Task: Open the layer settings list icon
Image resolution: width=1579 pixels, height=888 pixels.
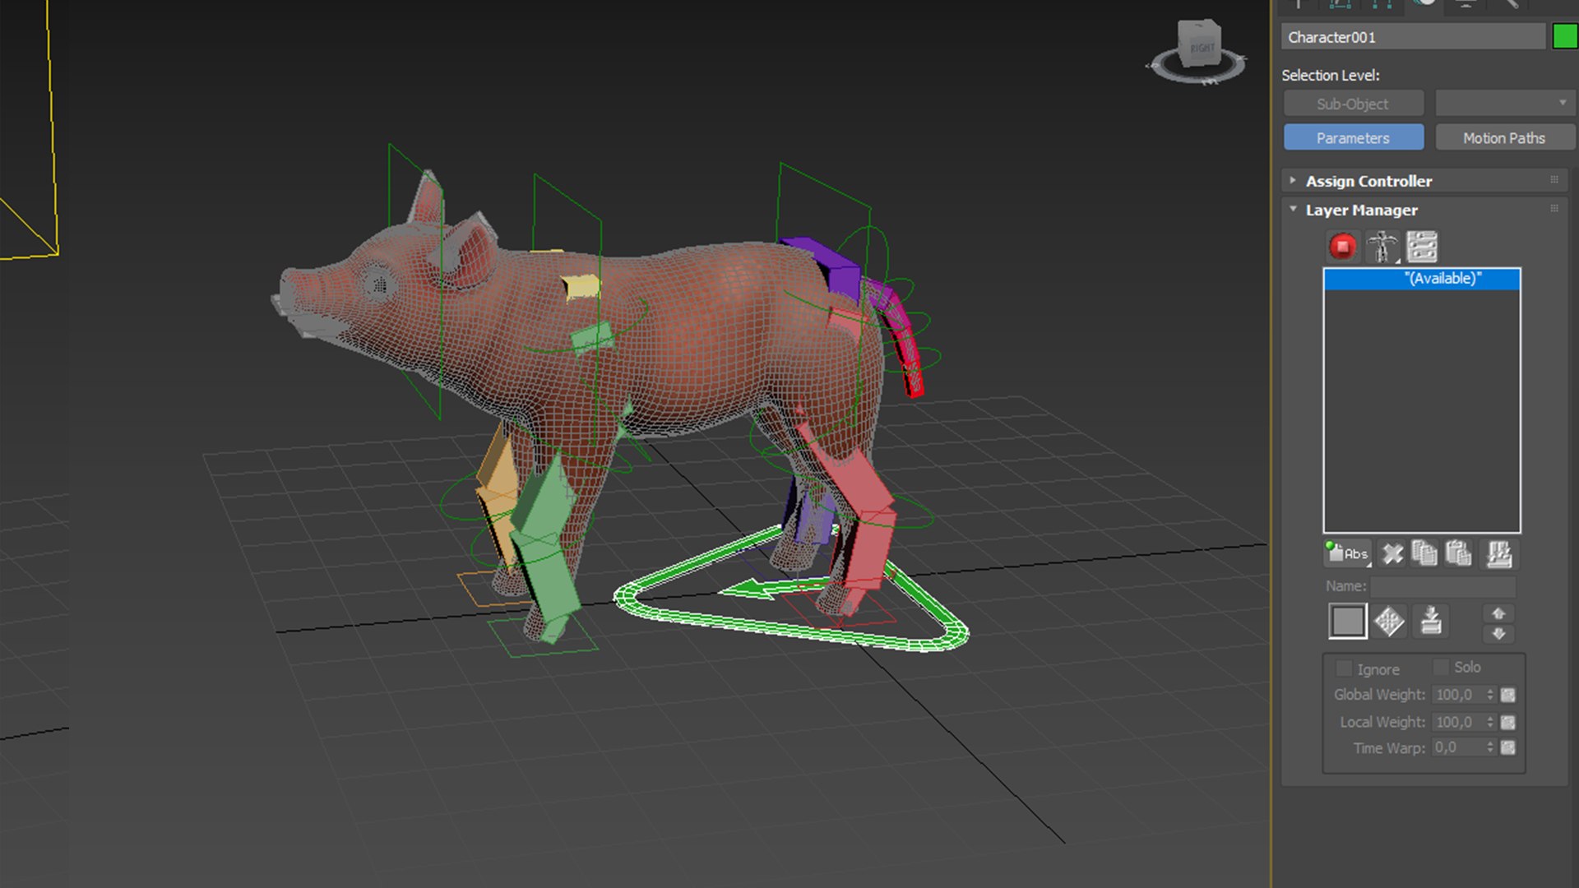Action: [x=1422, y=247]
